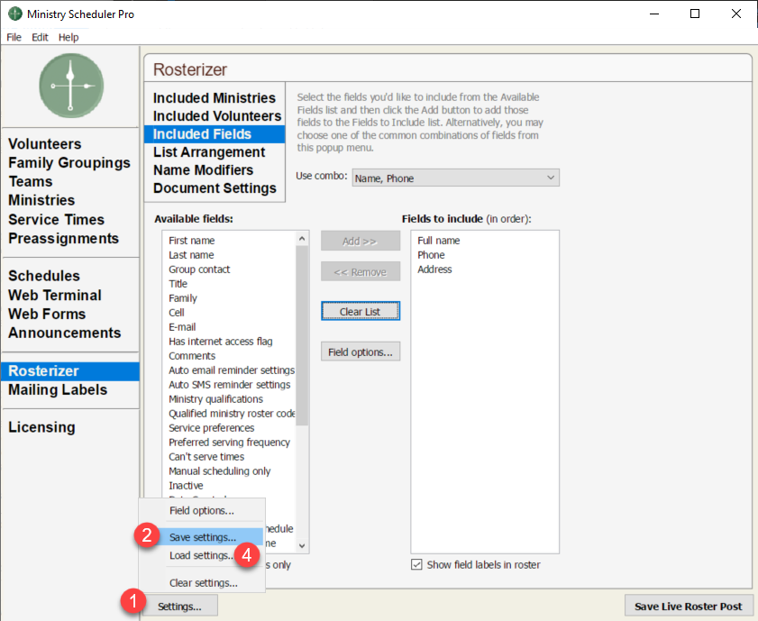Click the Settings... button
Screen dimensions: 758x621
tap(181, 607)
